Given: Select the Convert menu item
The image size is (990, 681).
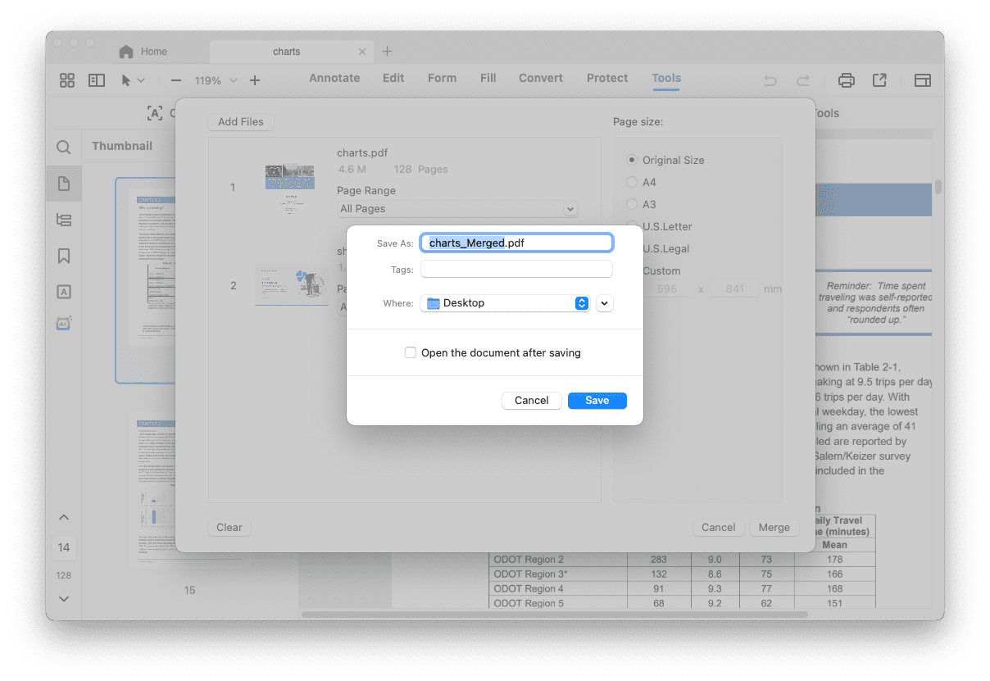Looking at the screenshot, I should 540,78.
